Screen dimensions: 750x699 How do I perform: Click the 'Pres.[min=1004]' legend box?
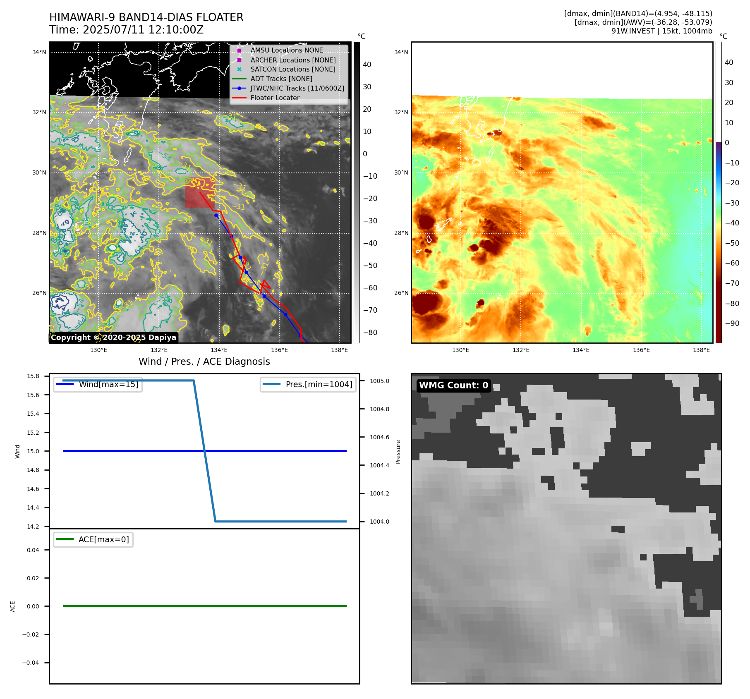[x=308, y=384]
